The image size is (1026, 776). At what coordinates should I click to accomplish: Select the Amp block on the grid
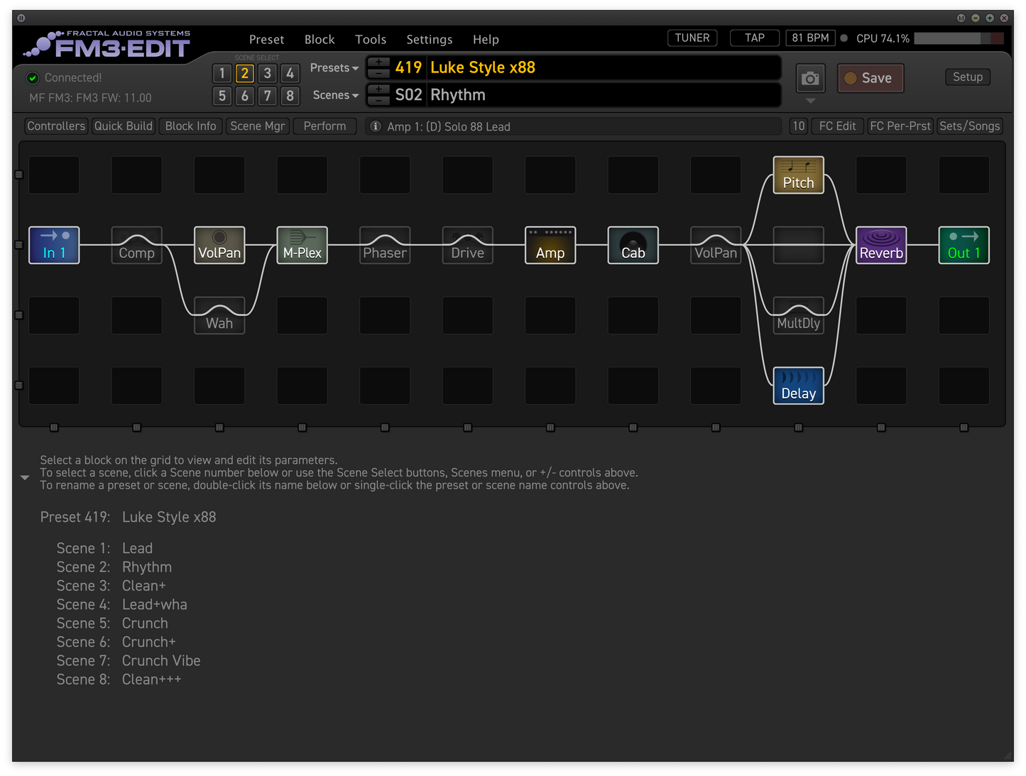tap(550, 245)
